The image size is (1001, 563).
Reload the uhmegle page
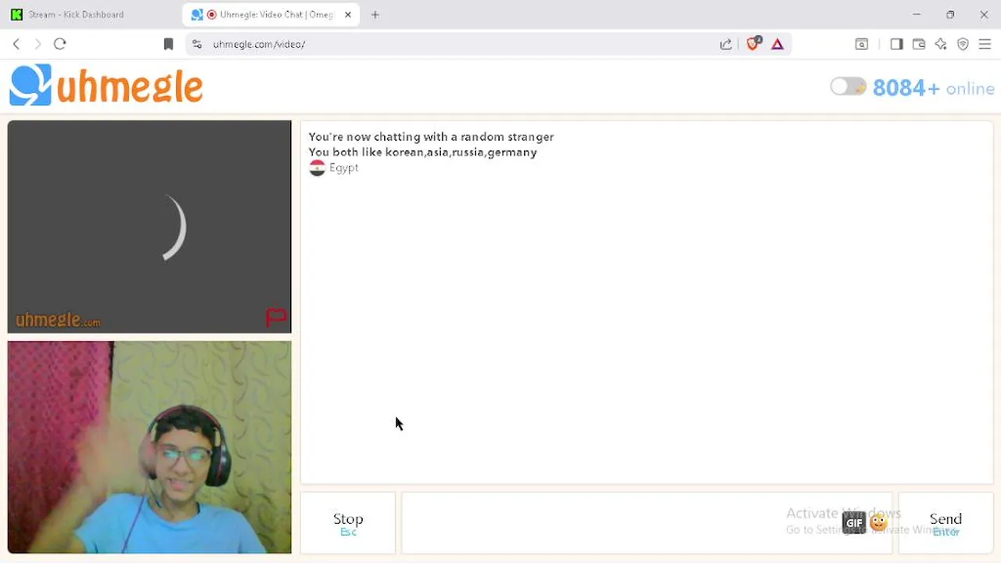(x=59, y=44)
